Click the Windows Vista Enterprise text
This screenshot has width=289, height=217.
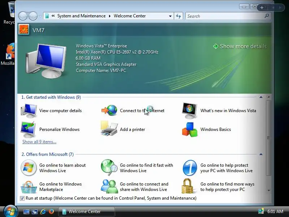click(102, 46)
